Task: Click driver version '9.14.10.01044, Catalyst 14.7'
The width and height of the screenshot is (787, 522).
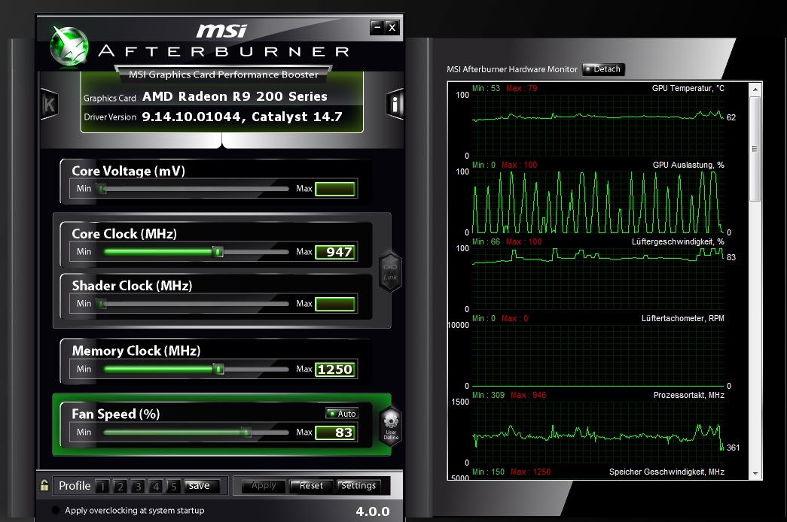Action: click(242, 117)
